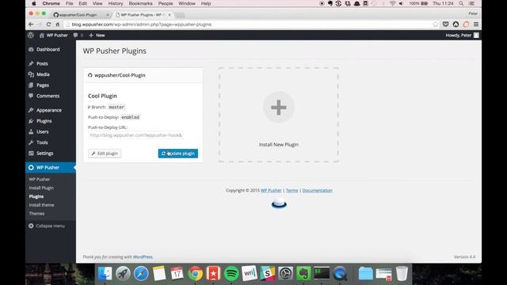Viewport: 507px width, 285px height.
Task: Close the WP Pusher Plugins browser tab
Action: [x=170, y=15]
